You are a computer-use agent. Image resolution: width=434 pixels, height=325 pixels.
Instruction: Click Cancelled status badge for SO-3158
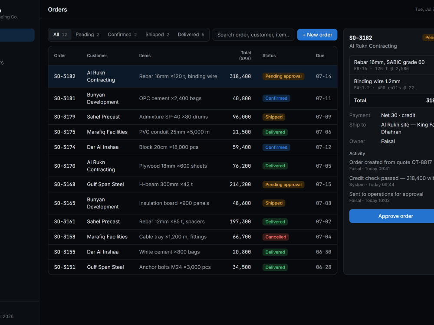tap(276, 237)
